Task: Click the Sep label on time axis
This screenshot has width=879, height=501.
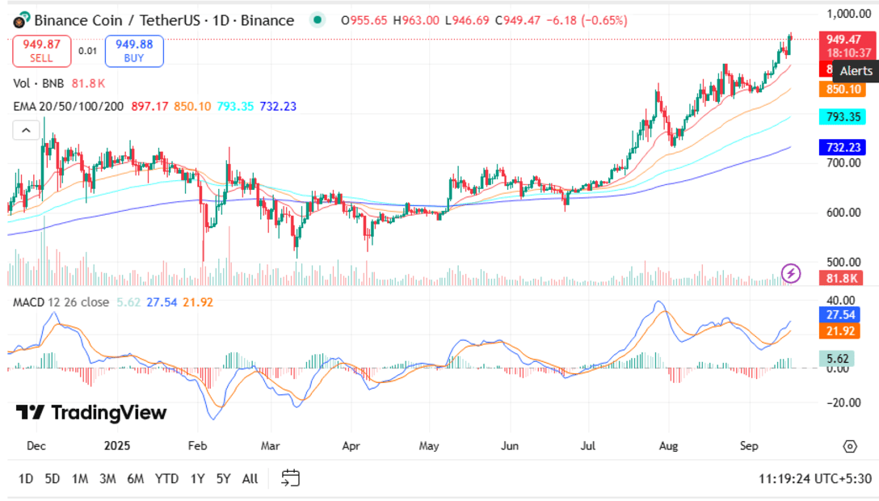Action: (749, 446)
